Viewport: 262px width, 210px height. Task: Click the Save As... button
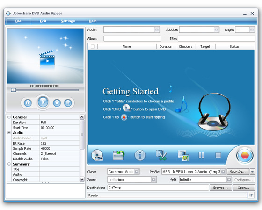[x=238, y=172]
